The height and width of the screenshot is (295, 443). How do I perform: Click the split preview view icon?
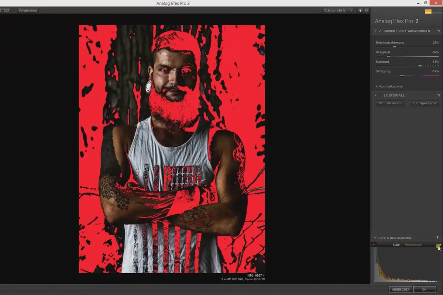coord(7,10)
